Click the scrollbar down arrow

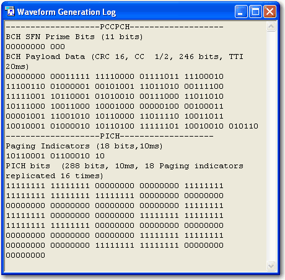pos(271,266)
